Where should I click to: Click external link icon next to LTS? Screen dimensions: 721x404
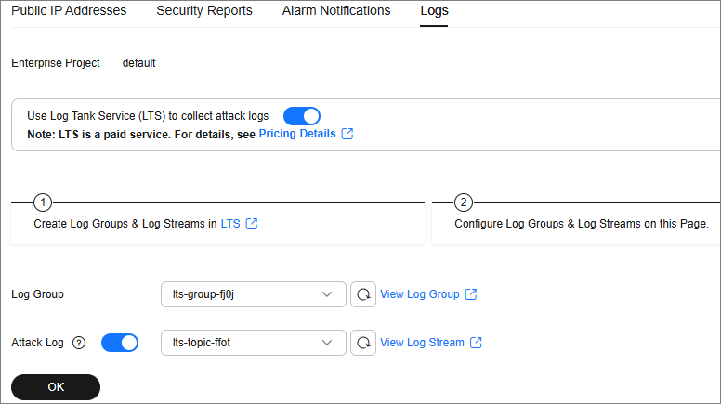[x=252, y=224]
